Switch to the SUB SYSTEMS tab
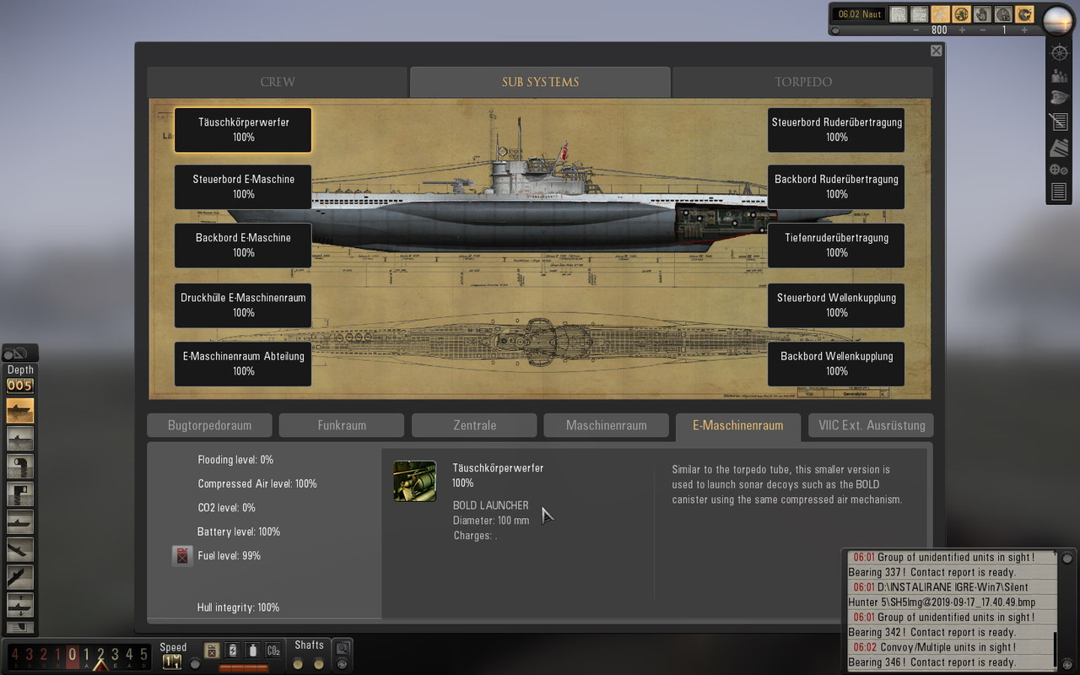Image resolution: width=1080 pixels, height=675 pixels. 540,82
